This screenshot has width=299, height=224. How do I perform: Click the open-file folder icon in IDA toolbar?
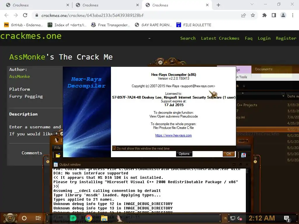(58, 155)
